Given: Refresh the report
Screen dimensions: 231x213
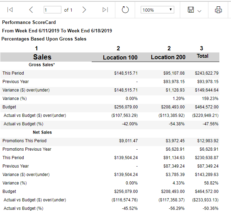Looking at the screenshot, I should (125, 10).
